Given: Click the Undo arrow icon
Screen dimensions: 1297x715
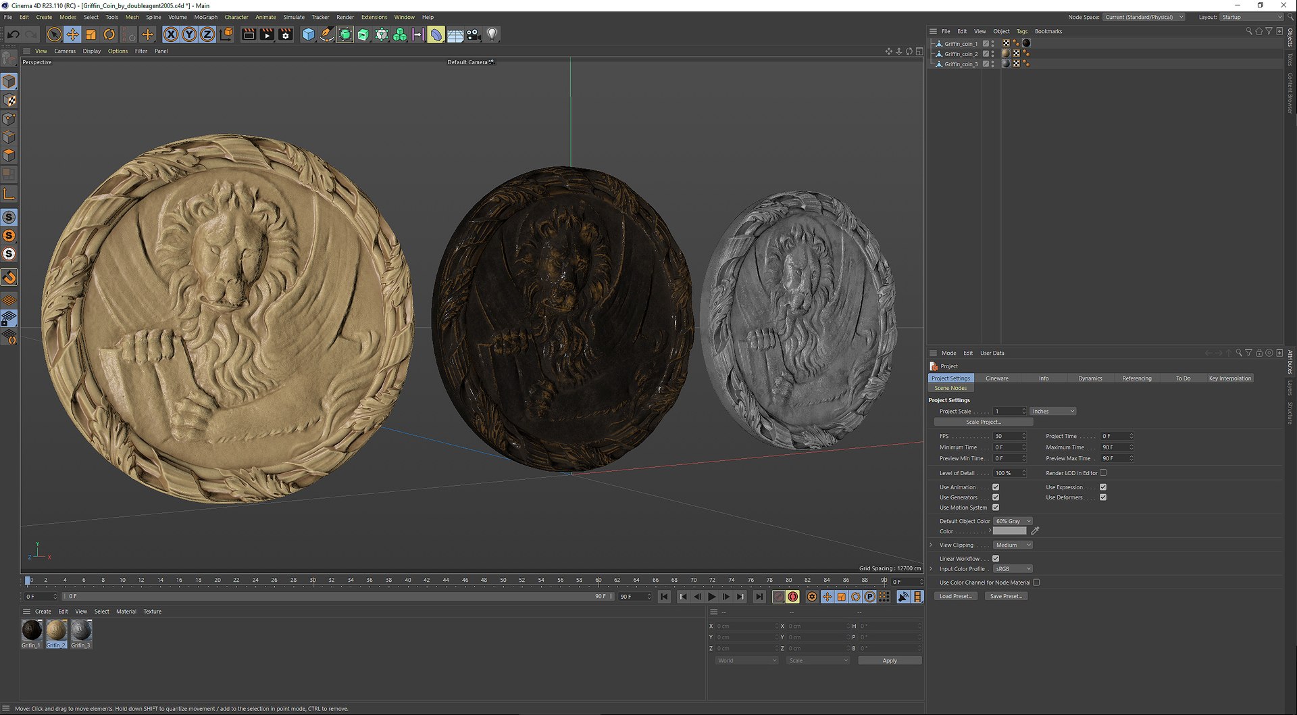Looking at the screenshot, I should pos(13,34).
